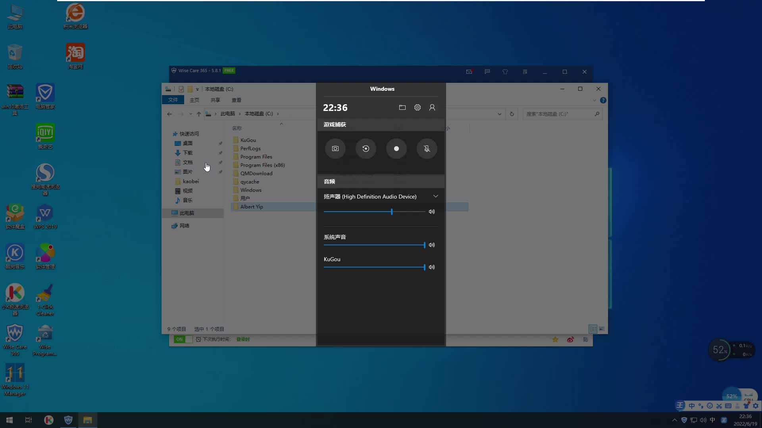Viewport: 762px width, 428px height.
Task: Open the Game Bar captures folder icon
Action: [402, 107]
